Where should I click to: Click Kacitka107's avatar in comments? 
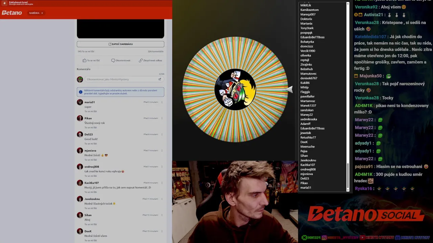tap(80, 183)
